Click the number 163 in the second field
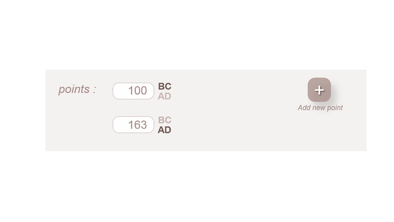Screen dimensions: 394x222 coord(137,125)
